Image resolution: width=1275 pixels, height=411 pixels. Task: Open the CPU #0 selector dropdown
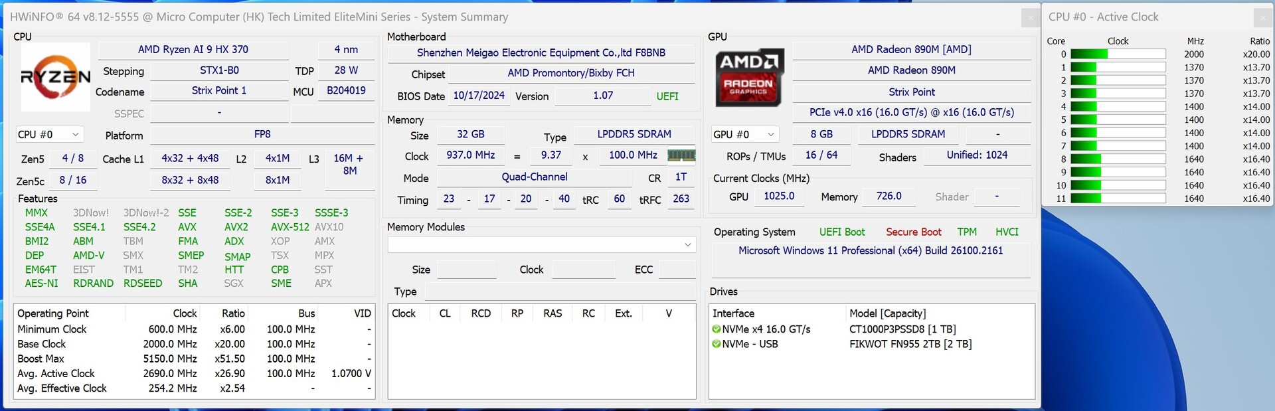(x=50, y=135)
